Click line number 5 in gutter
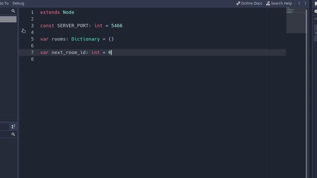Image resolution: width=317 pixels, height=178 pixels. coord(32,39)
